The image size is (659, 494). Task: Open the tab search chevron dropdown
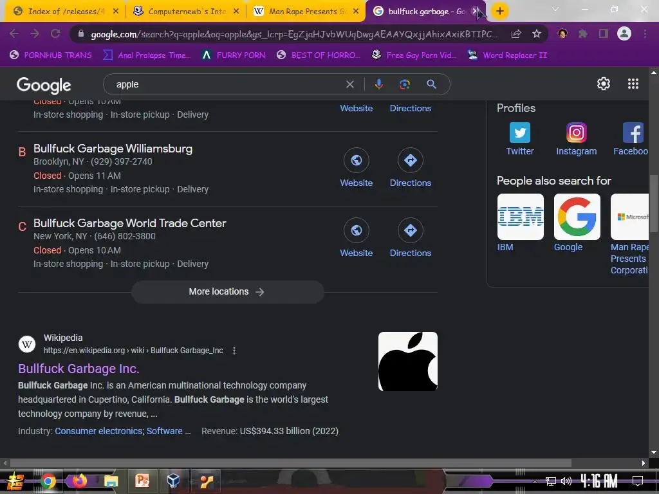(x=555, y=9)
